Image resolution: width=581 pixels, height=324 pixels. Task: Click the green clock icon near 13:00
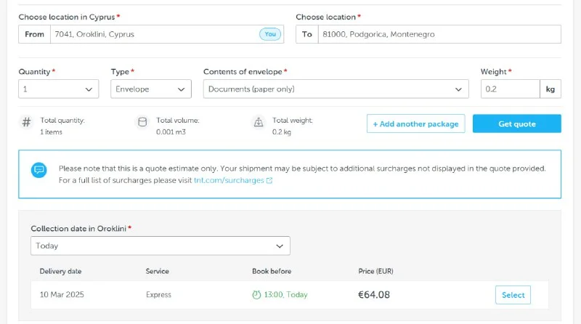point(256,295)
